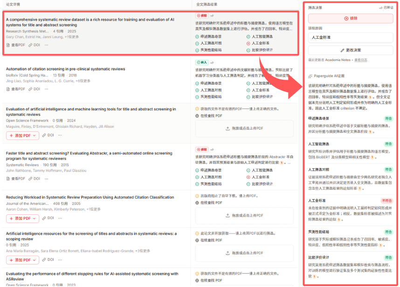
Task: Click the 符合 tag beside 比较评价设计 in evidence panel
Action: [x=388, y=258]
